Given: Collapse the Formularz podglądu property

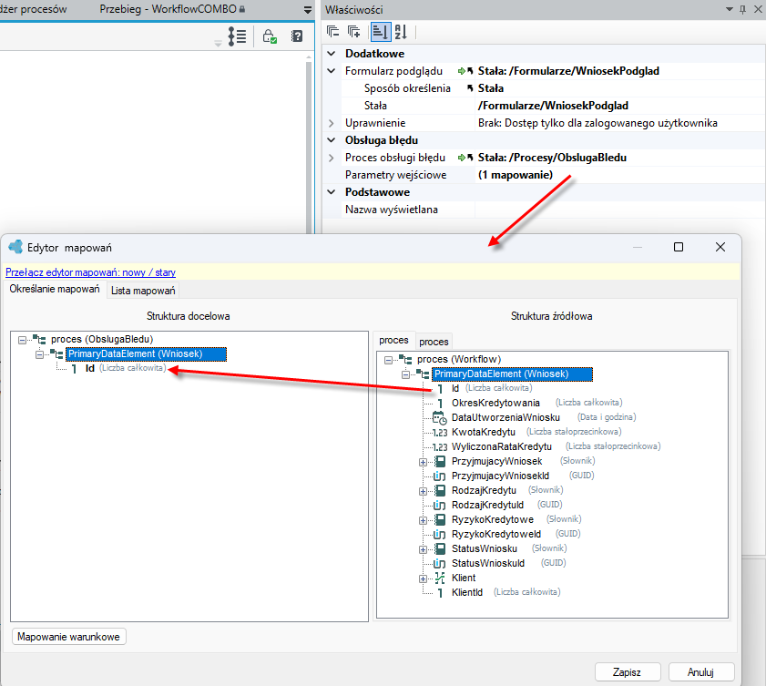Looking at the screenshot, I should pos(332,71).
